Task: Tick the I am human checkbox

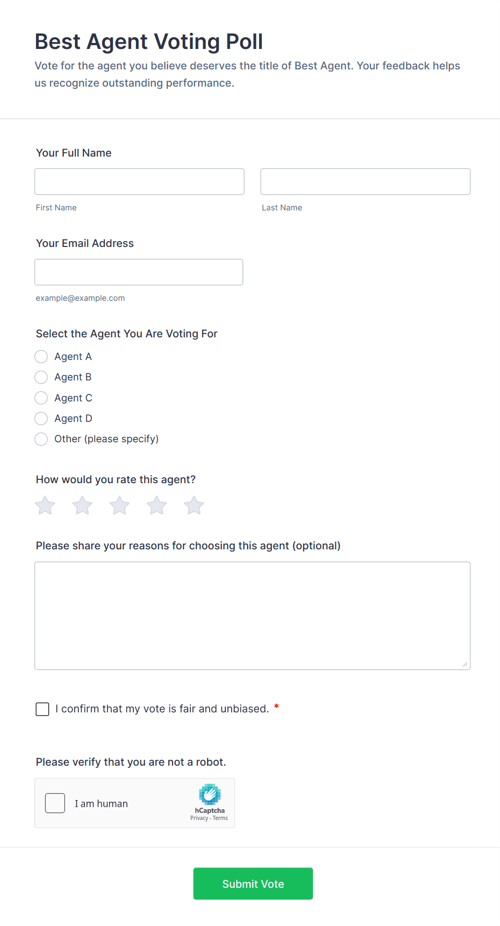Action: tap(55, 803)
